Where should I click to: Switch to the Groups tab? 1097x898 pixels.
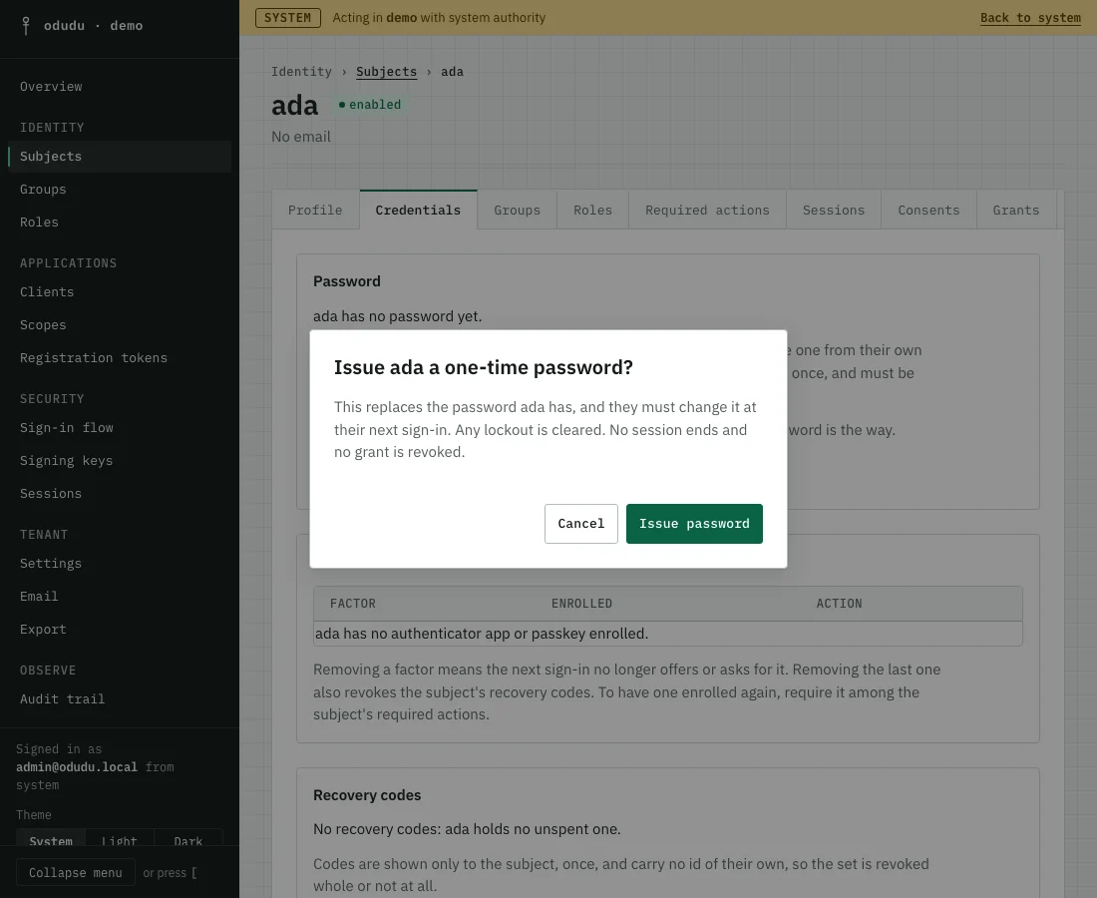pyautogui.click(x=517, y=210)
